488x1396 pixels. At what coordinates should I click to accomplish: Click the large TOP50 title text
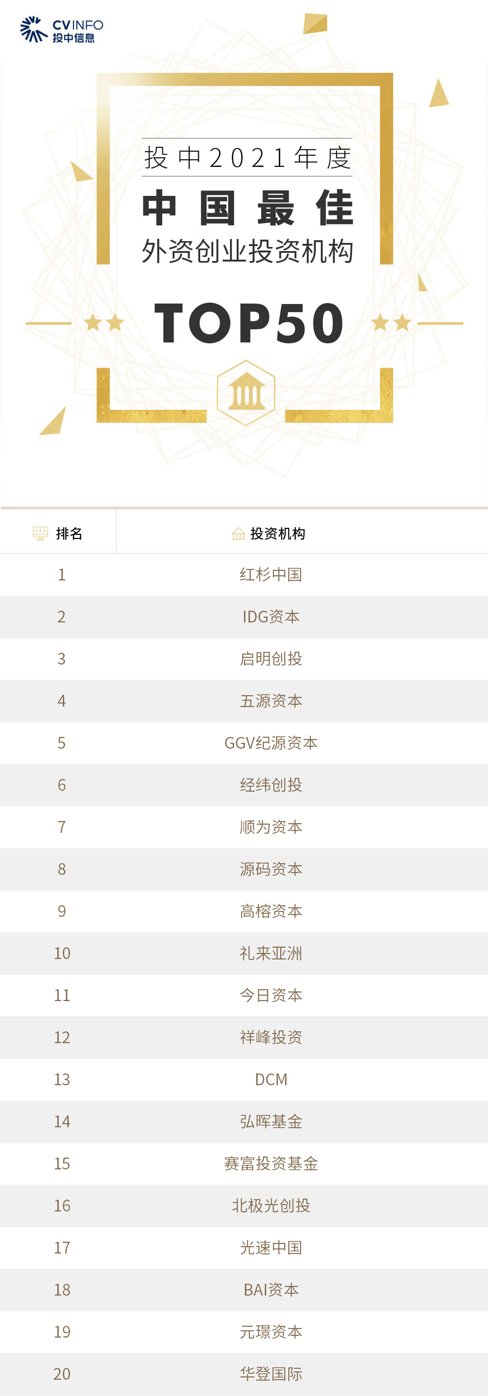249,323
